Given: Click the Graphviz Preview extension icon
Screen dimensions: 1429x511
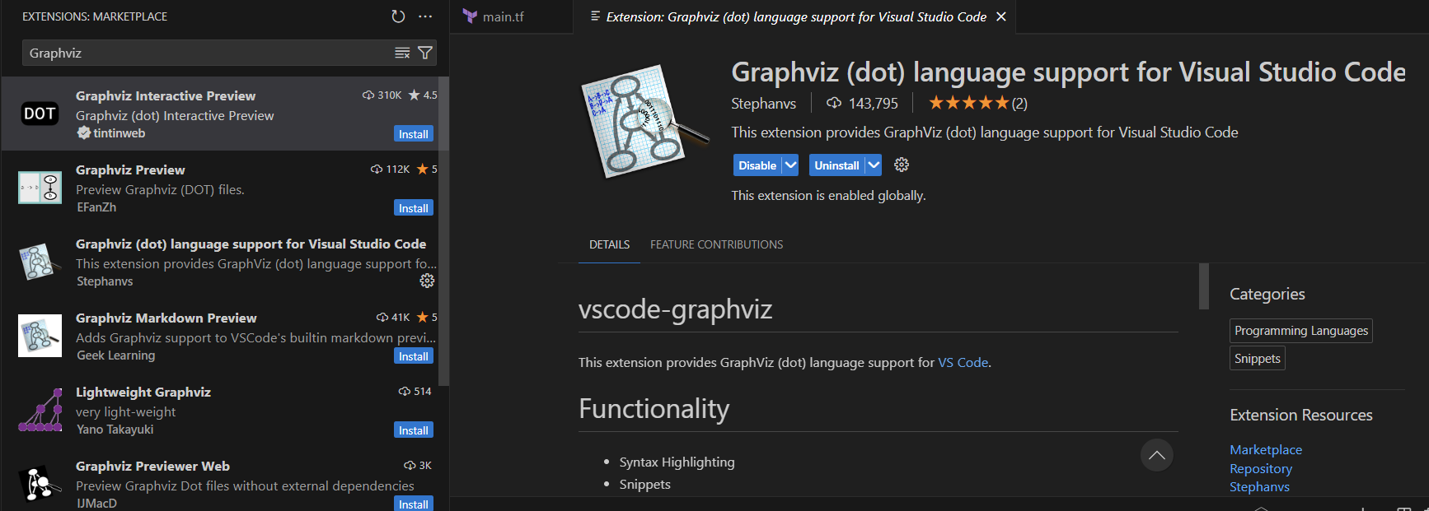Looking at the screenshot, I should pos(40,188).
